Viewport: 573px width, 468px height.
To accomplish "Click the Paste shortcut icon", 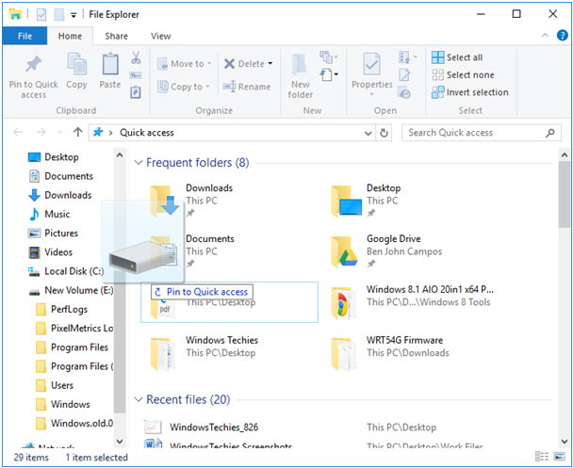I will tap(136, 92).
